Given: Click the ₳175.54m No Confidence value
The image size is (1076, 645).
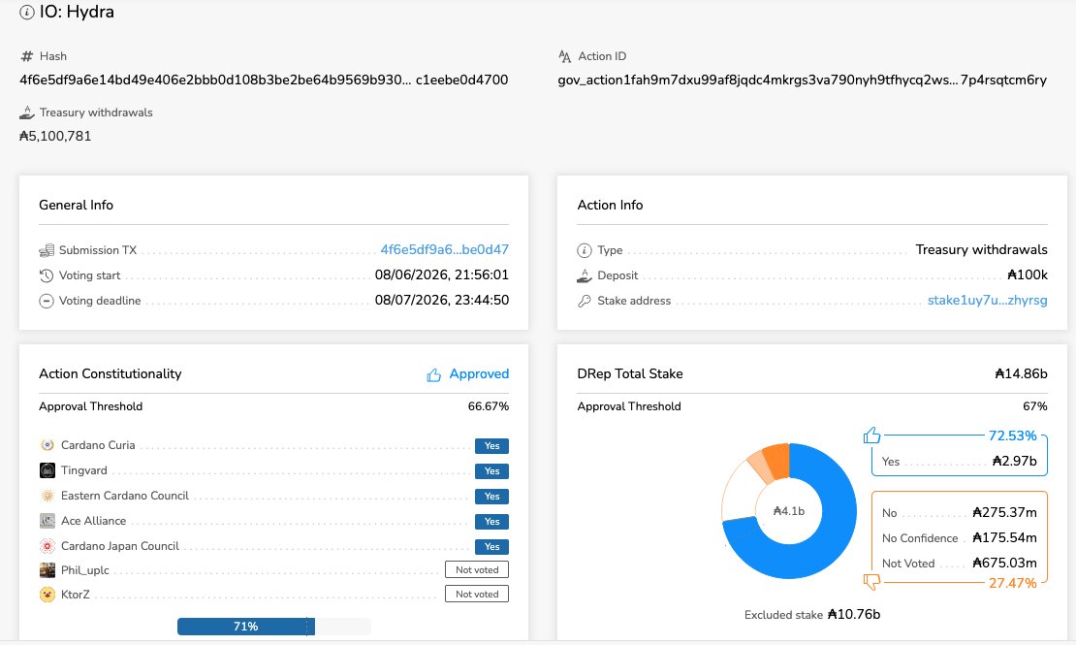Looking at the screenshot, I should (x=1004, y=538).
